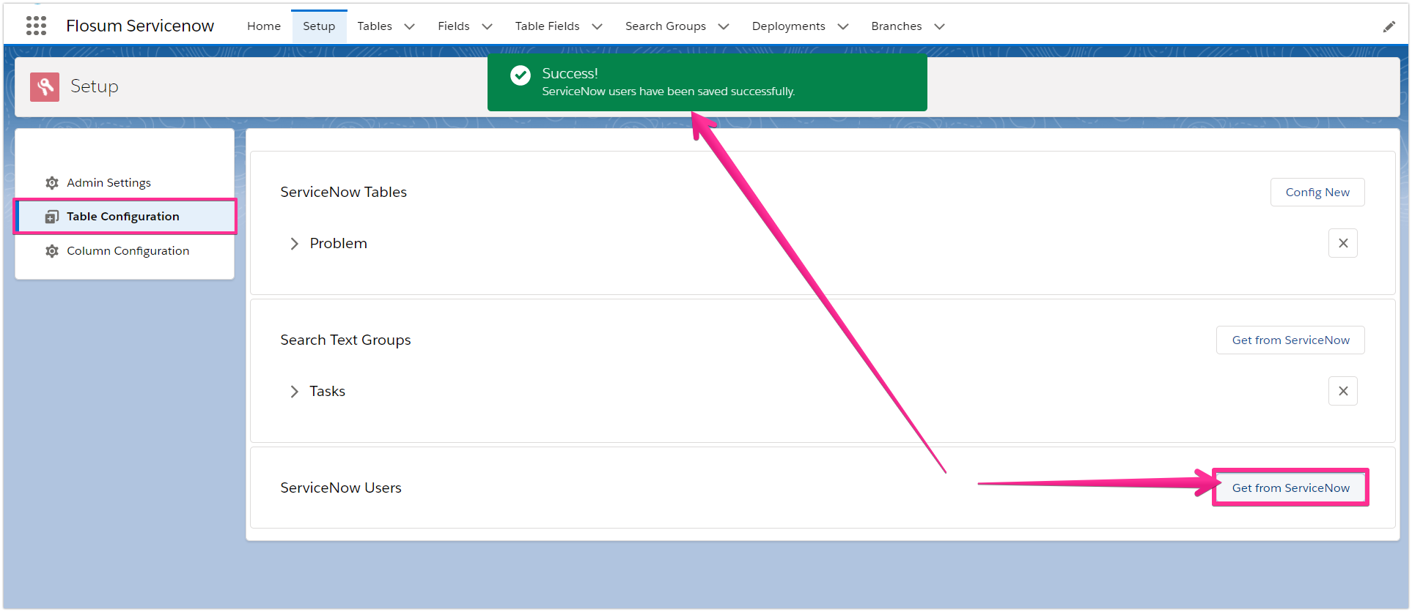Open the Table Fields tab
The image size is (1412, 612).
click(x=547, y=26)
